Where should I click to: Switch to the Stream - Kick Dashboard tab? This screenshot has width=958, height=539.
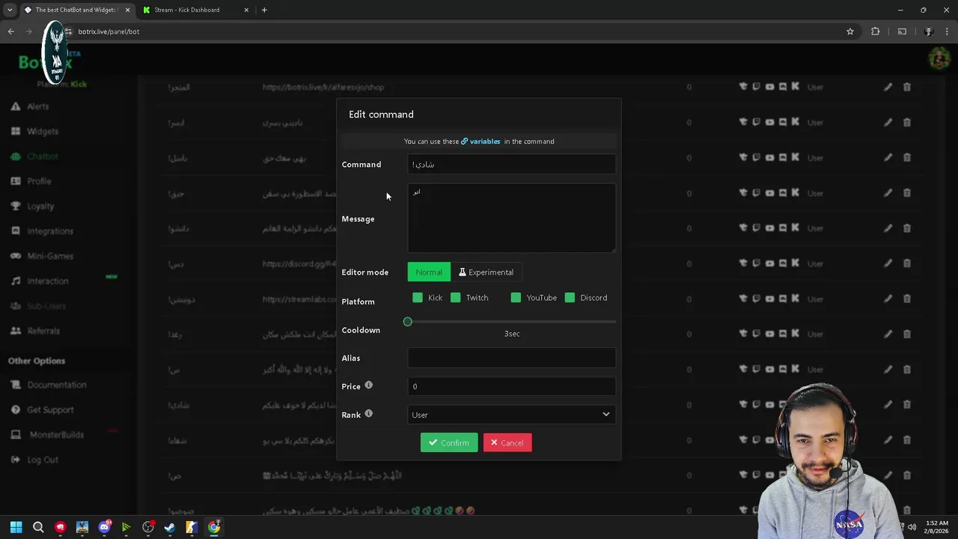point(193,10)
